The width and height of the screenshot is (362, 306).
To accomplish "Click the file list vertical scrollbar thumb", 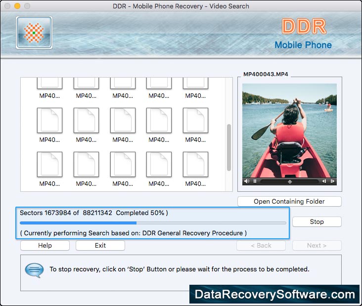I will (229, 147).
